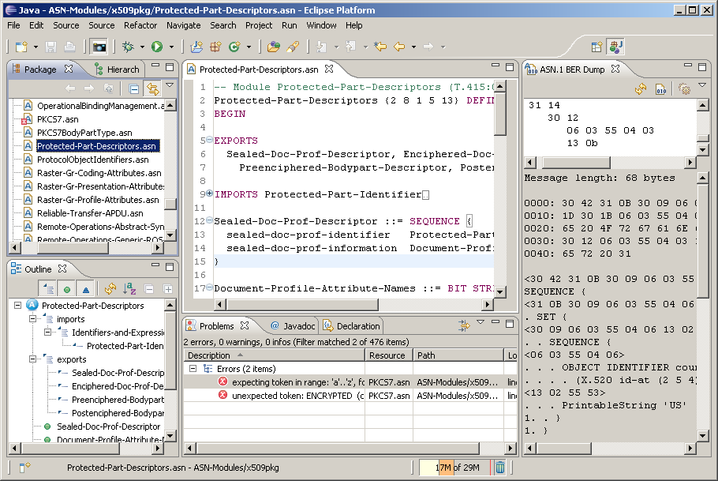Open the Refactor menu

click(140, 25)
